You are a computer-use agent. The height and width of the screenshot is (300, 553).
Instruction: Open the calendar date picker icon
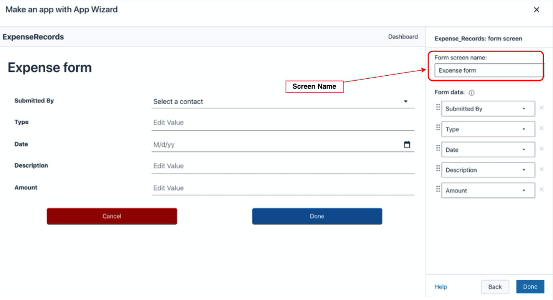click(407, 144)
